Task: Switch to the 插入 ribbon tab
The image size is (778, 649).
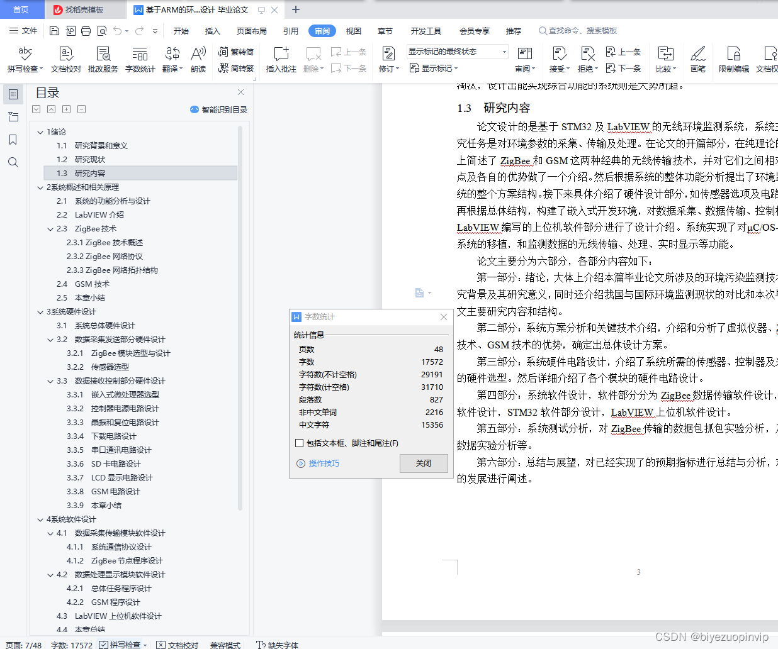Action: click(x=213, y=31)
